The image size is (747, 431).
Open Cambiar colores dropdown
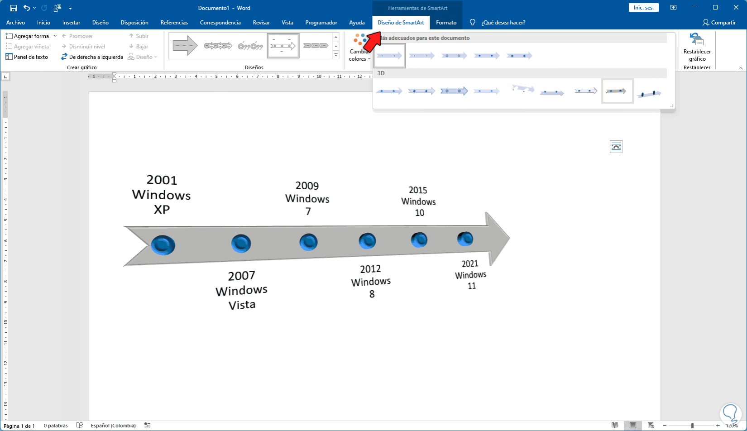(360, 48)
